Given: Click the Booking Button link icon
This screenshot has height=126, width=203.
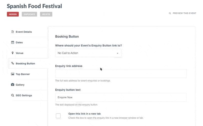Looking at the screenshot, I should pyautogui.click(x=12, y=64).
